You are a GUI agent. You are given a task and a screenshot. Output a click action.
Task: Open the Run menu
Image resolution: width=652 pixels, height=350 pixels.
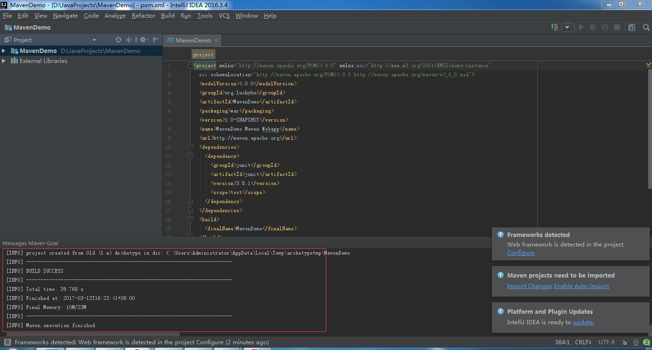point(186,15)
